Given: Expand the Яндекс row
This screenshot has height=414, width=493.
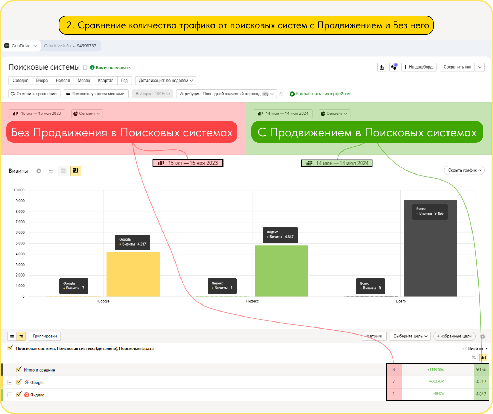Looking at the screenshot, I should click(10, 395).
